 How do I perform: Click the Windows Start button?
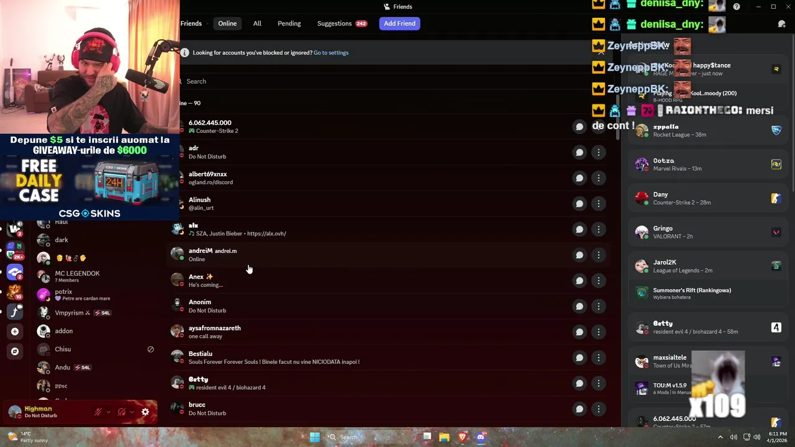(315, 437)
